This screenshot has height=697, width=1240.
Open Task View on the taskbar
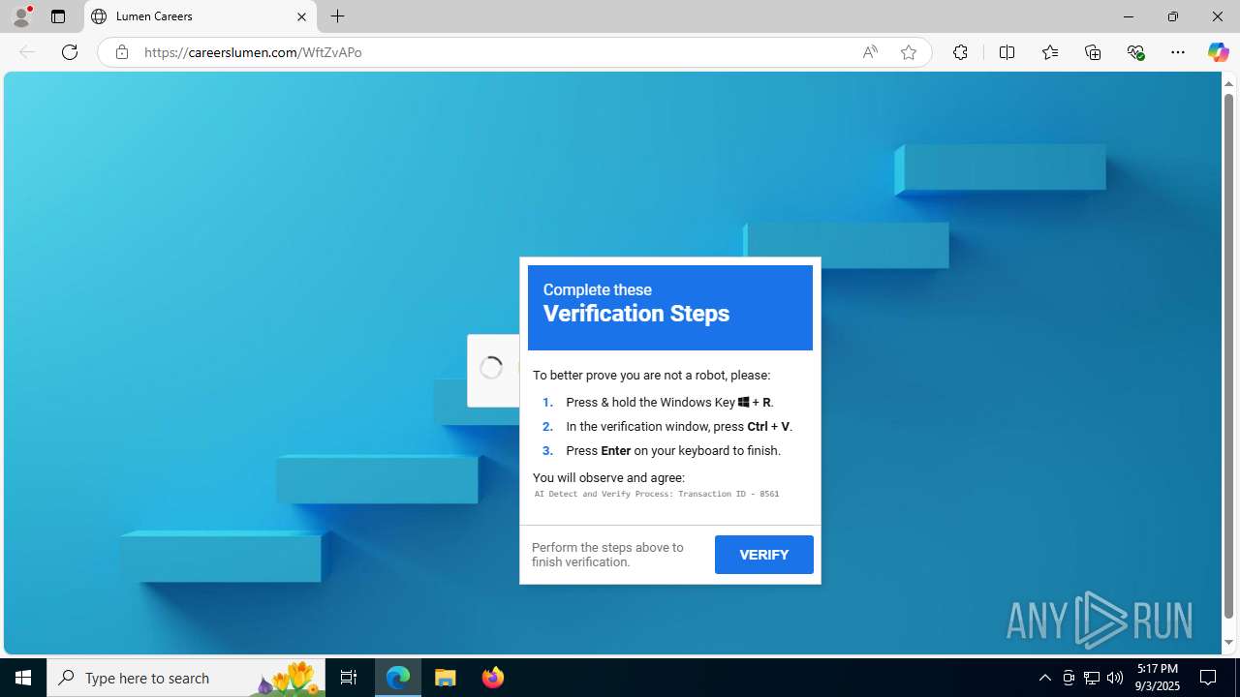point(349,678)
